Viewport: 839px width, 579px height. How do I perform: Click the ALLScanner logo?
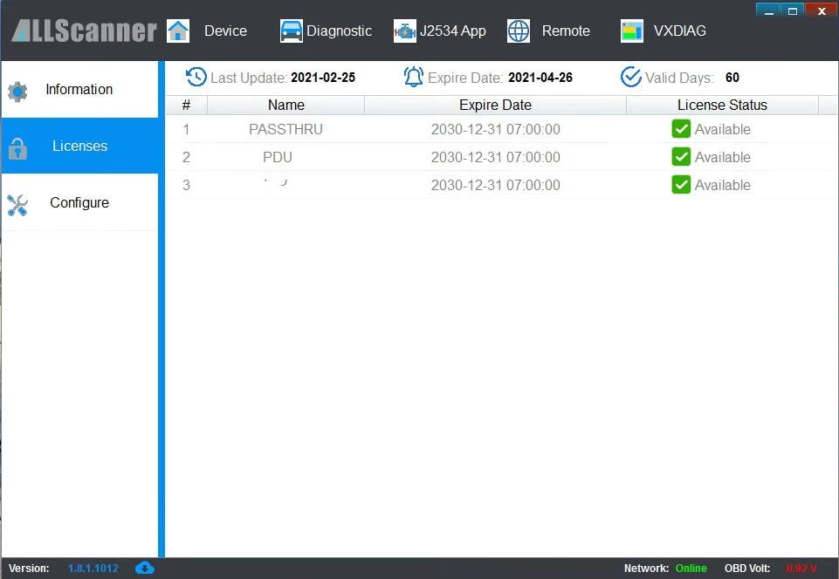coord(84,31)
